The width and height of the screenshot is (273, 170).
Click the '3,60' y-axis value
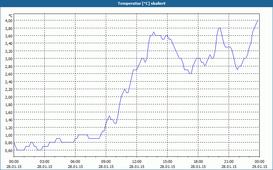(9, 36)
